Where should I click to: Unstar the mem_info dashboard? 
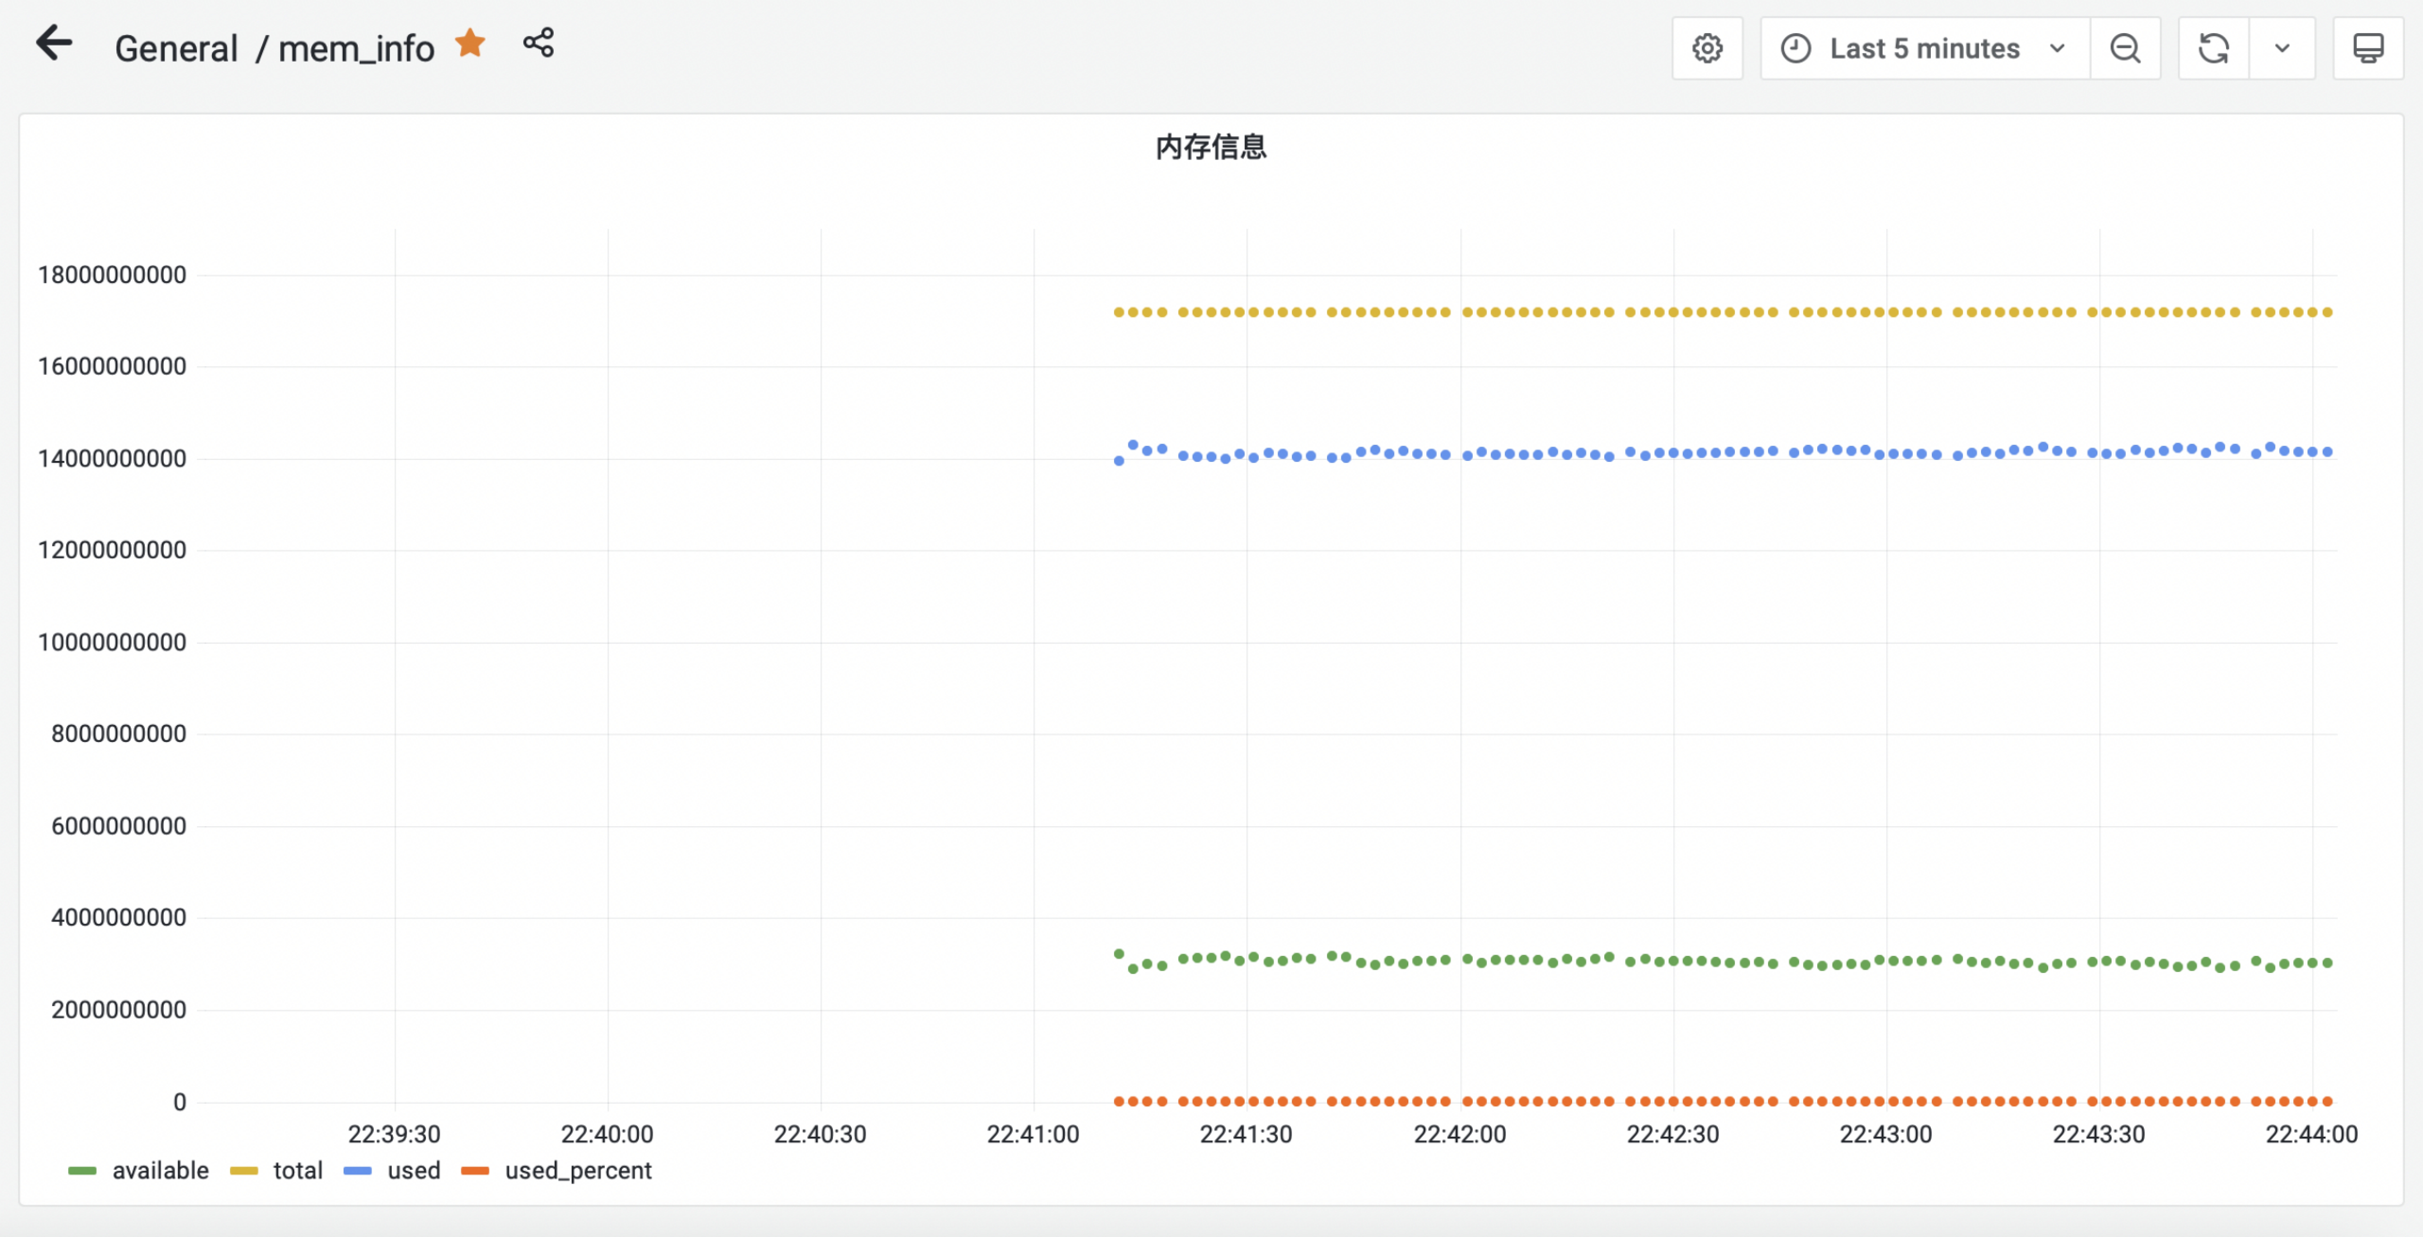pyautogui.click(x=470, y=43)
